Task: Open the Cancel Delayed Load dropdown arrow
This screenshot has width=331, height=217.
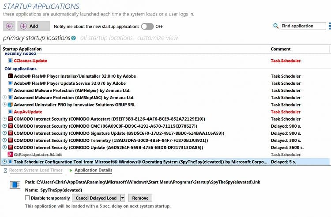Action: [123, 198]
